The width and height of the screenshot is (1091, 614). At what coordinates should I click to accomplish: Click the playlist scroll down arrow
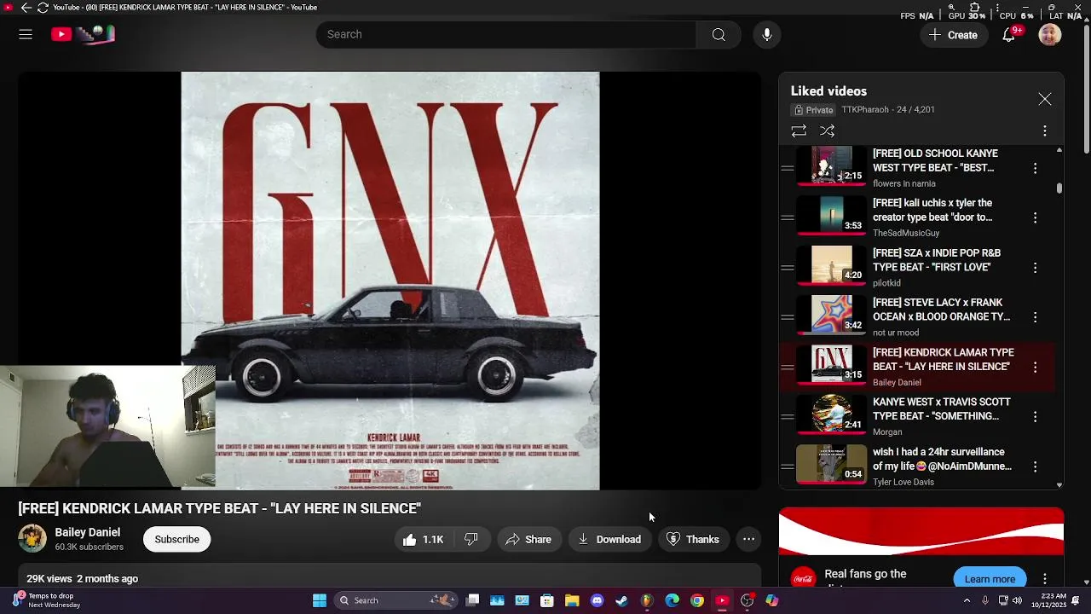1059,485
